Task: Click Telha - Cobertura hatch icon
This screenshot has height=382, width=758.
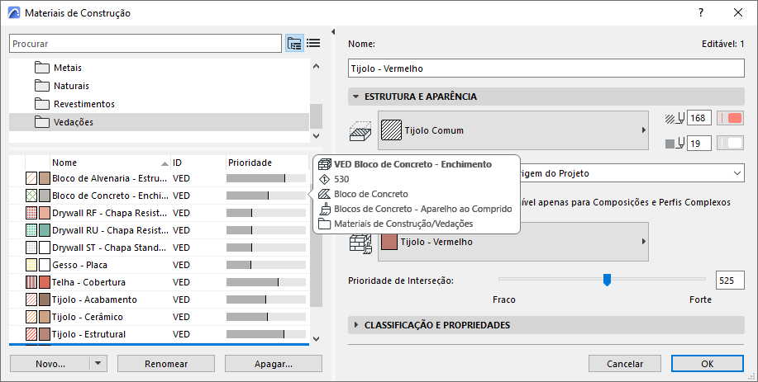Action: pyautogui.click(x=31, y=282)
